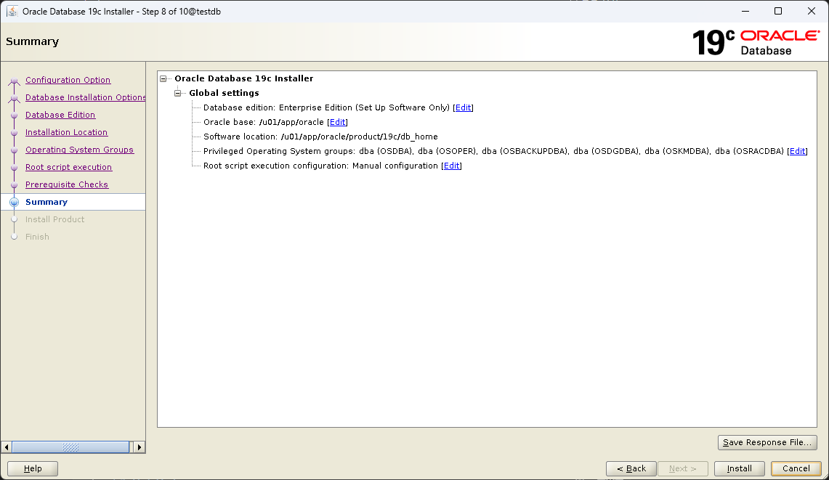
Task: Open Root script execution step
Action: point(69,167)
